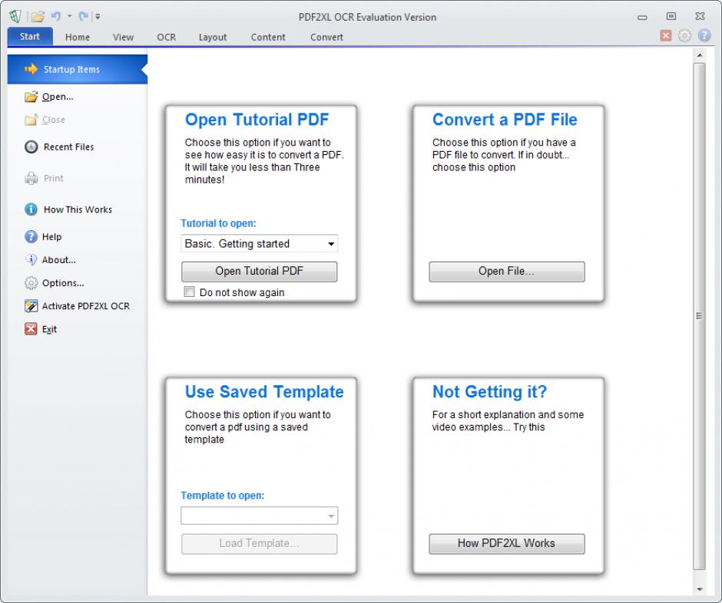Click the Recent Files clock icon
722x603 pixels.
pyautogui.click(x=31, y=147)
